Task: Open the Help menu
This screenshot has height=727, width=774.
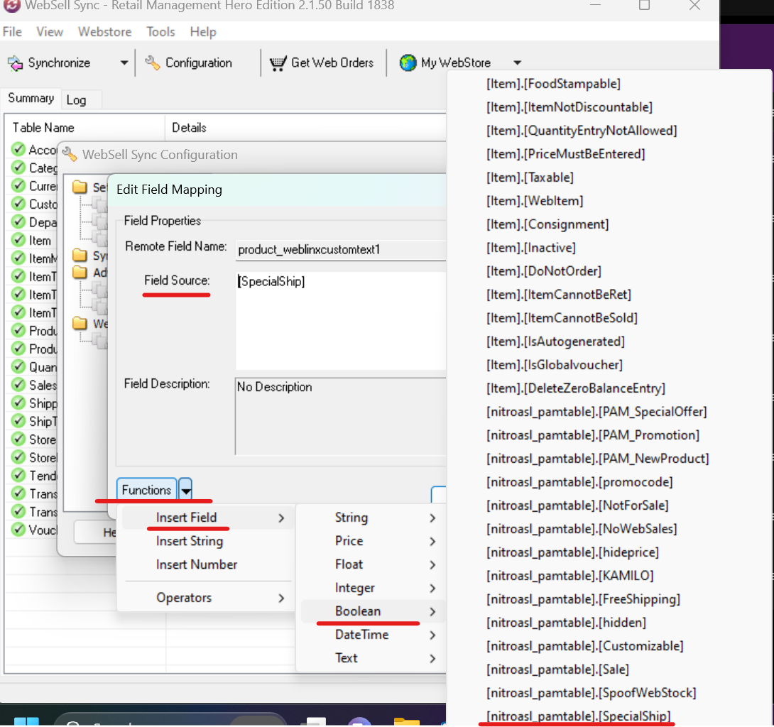Action: click(x=203, y=32)
